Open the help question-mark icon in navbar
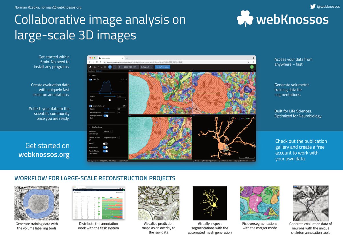The width and height of the screenshot is (343, 242). pos(105,67)
